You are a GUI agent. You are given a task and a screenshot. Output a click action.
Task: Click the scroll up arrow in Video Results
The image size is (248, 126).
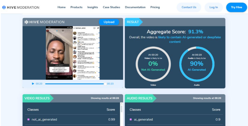click(x=121, y=104)
